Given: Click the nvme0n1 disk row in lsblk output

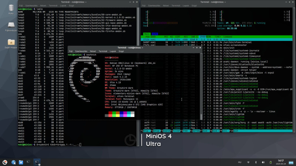Looking at the screenshot, I should pyautogui.click(x=41, y=100).
